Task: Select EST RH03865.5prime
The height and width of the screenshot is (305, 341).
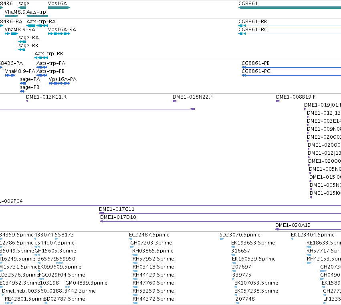Action: [135, 255]
